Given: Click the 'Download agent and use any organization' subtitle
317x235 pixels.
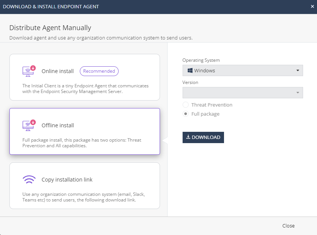Looking at the screenshot, I should [x=101, y=38].
